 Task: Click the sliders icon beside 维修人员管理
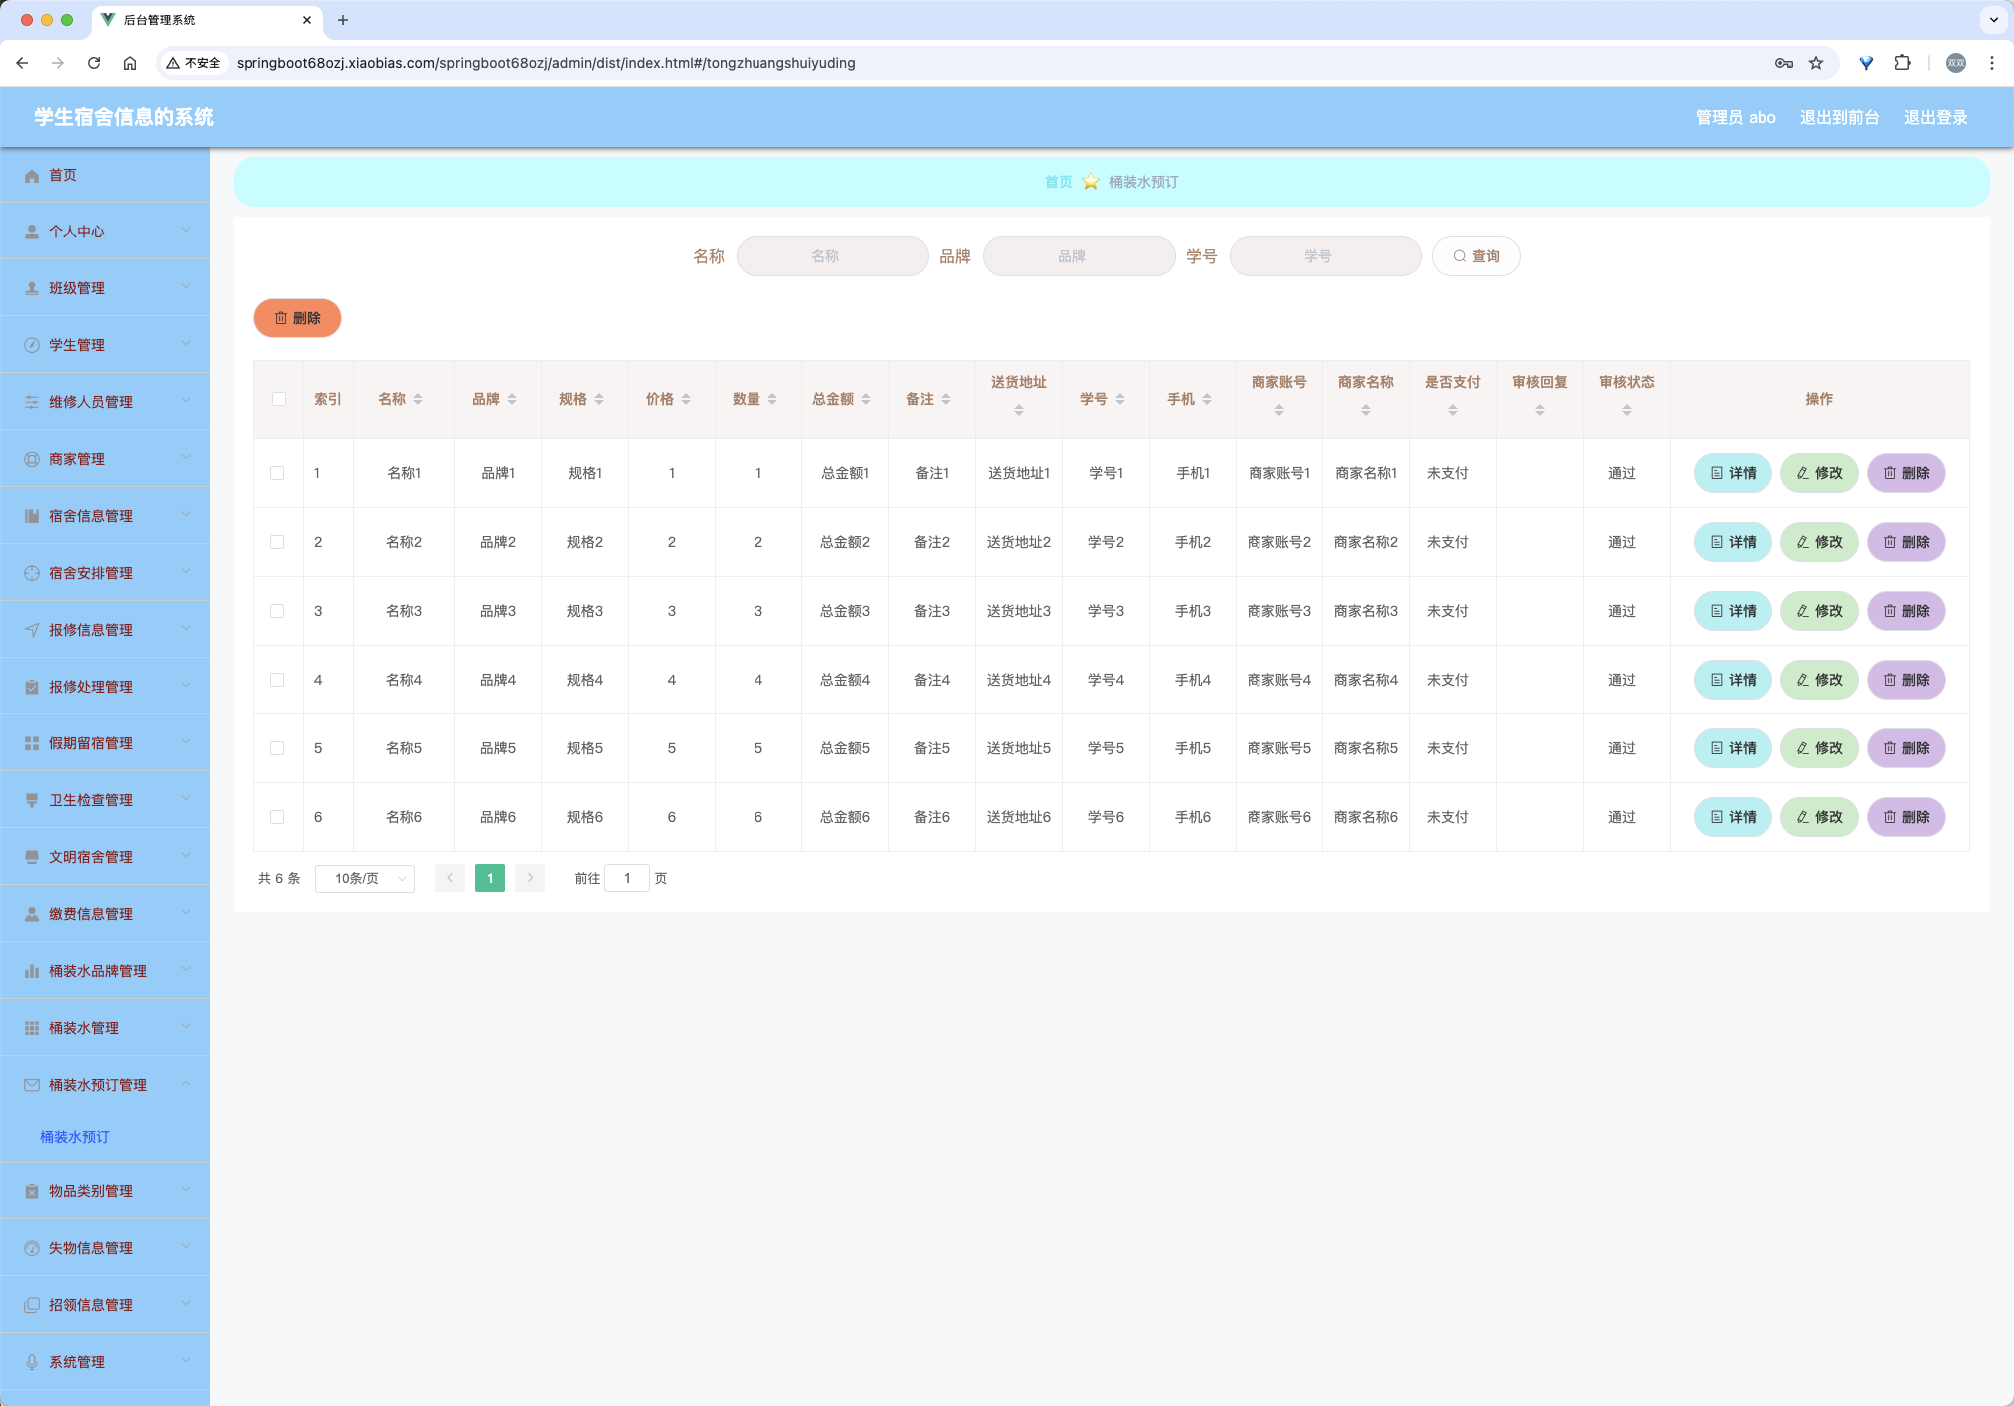(x=32, y=402)
